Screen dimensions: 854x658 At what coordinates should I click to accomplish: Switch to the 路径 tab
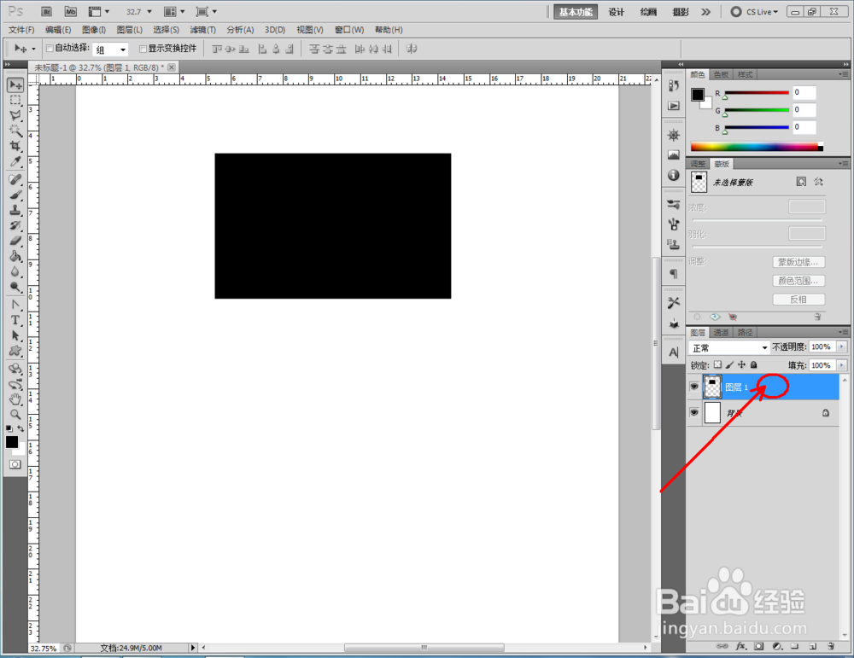pyautogui.click(x=745, y=333)
